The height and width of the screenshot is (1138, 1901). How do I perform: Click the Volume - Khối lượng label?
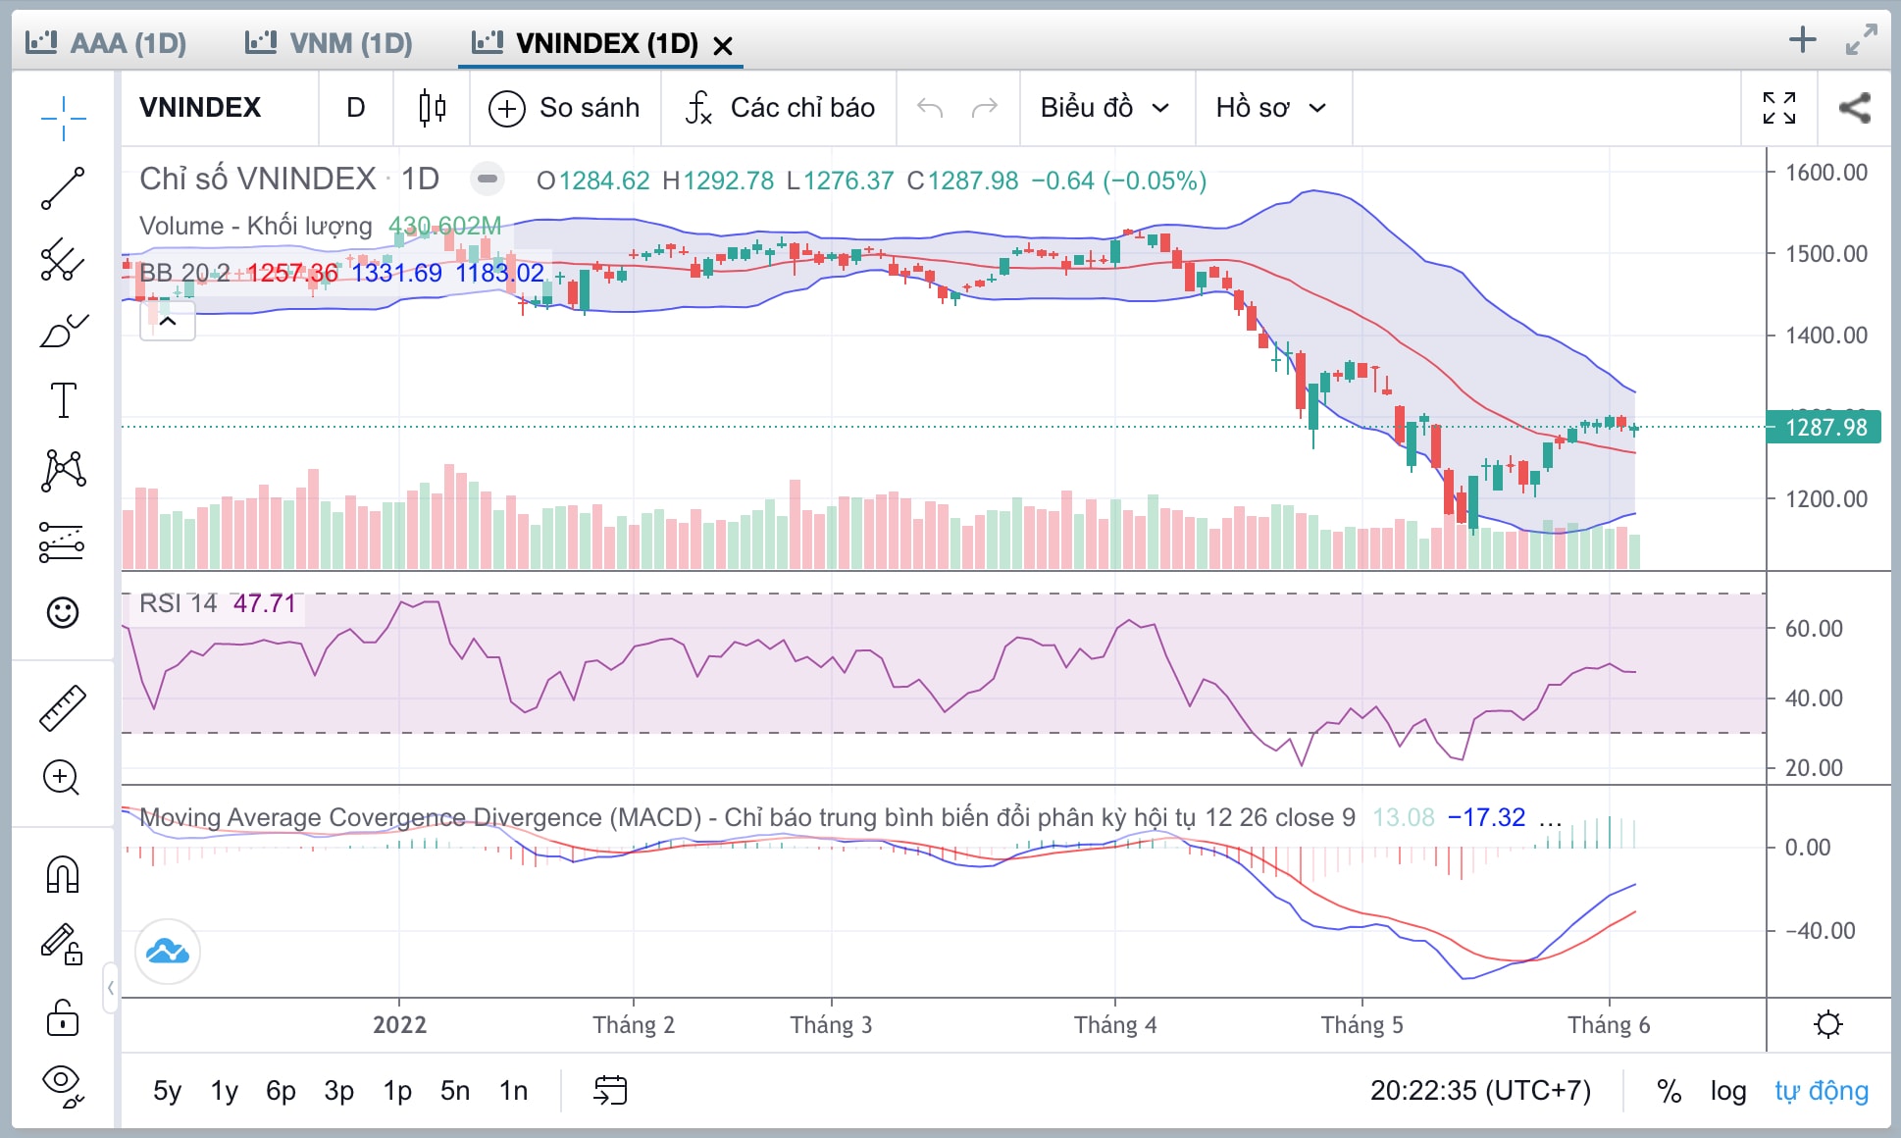[x=255, y=227]
